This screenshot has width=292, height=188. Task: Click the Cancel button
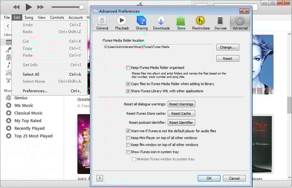pyautogui.click(x=234, y=178)
